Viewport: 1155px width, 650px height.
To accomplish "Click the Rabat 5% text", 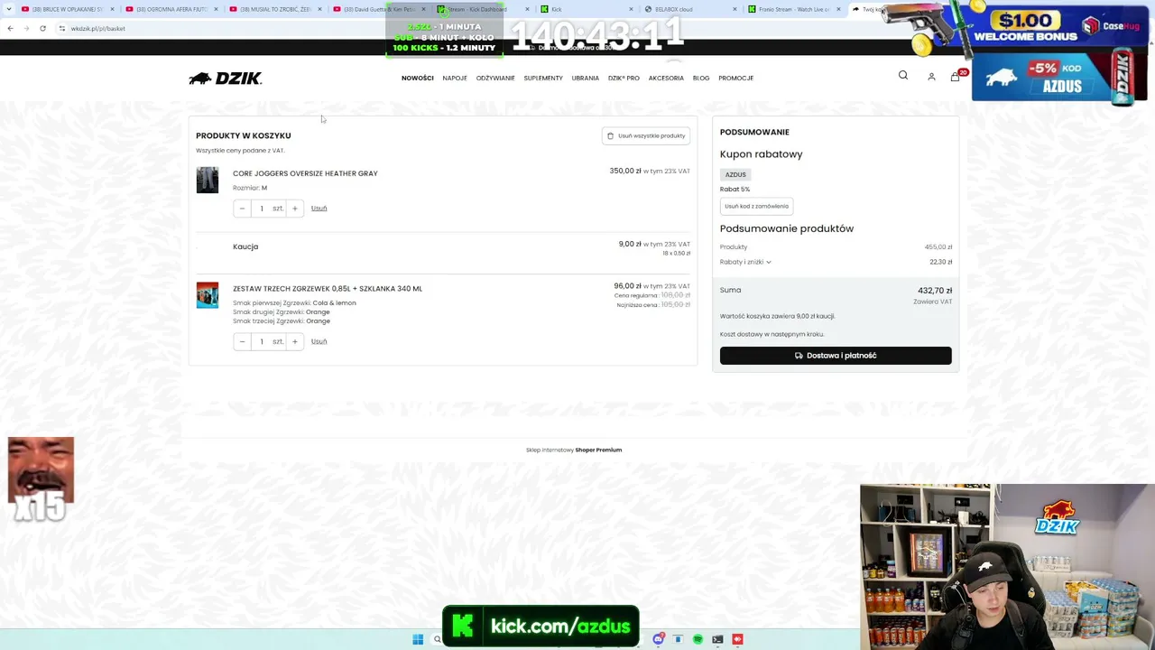I will [x=735, y=190].
